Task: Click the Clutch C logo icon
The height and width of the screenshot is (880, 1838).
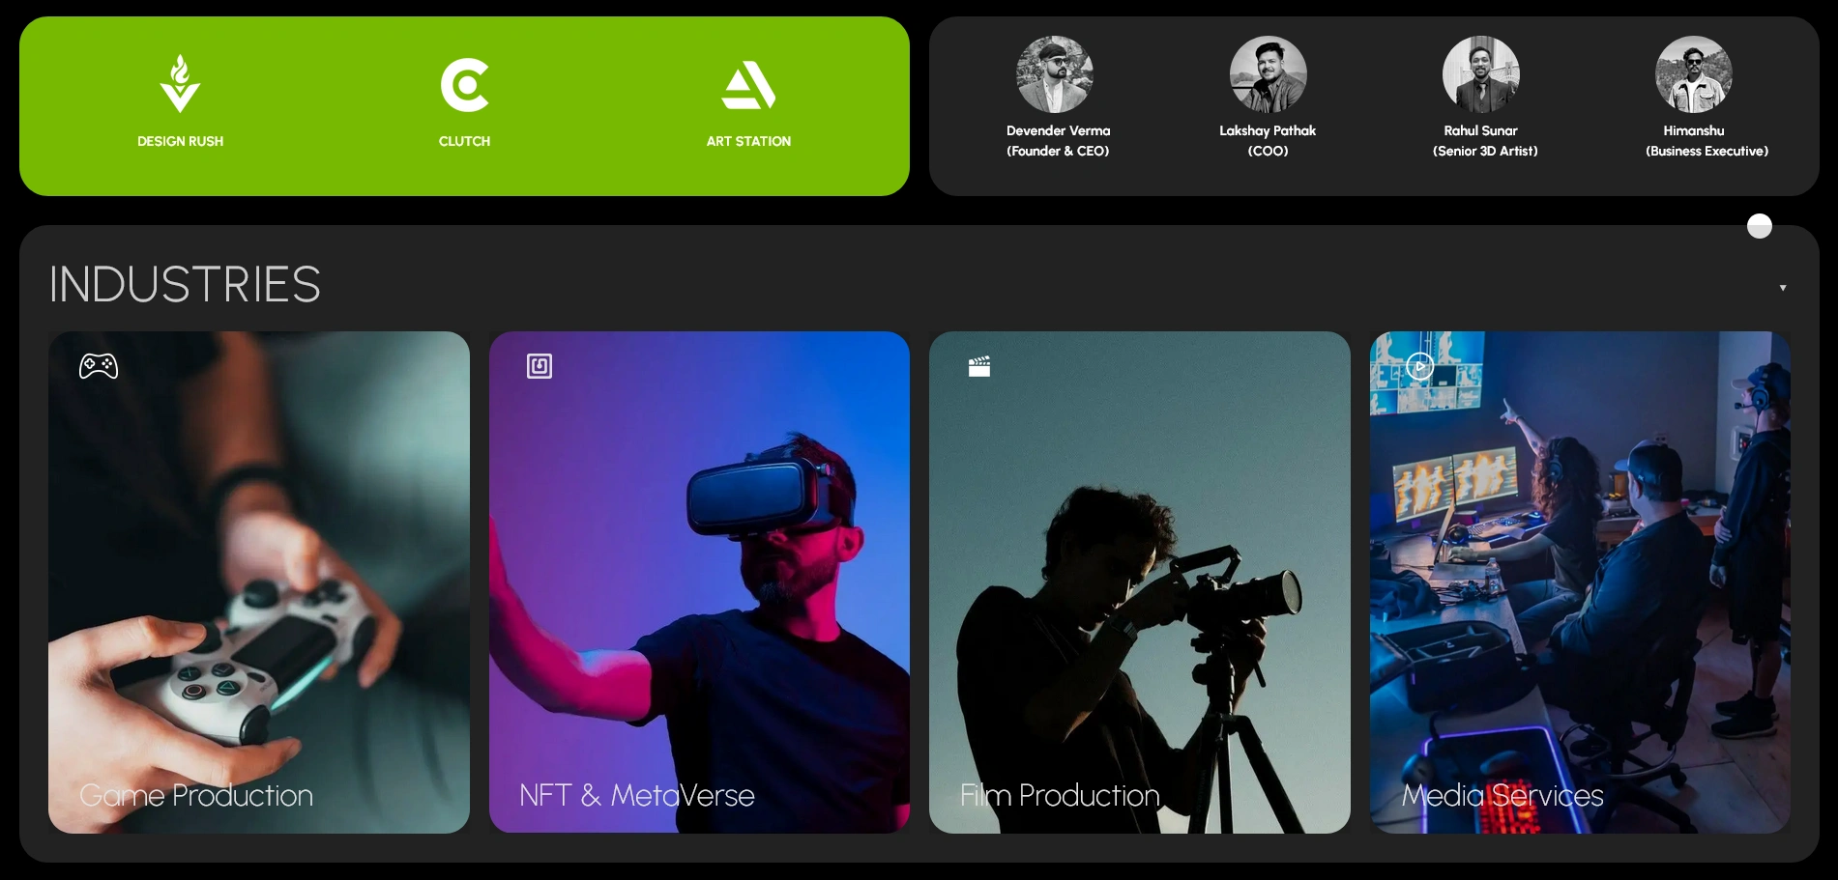Action: (464, 85)
